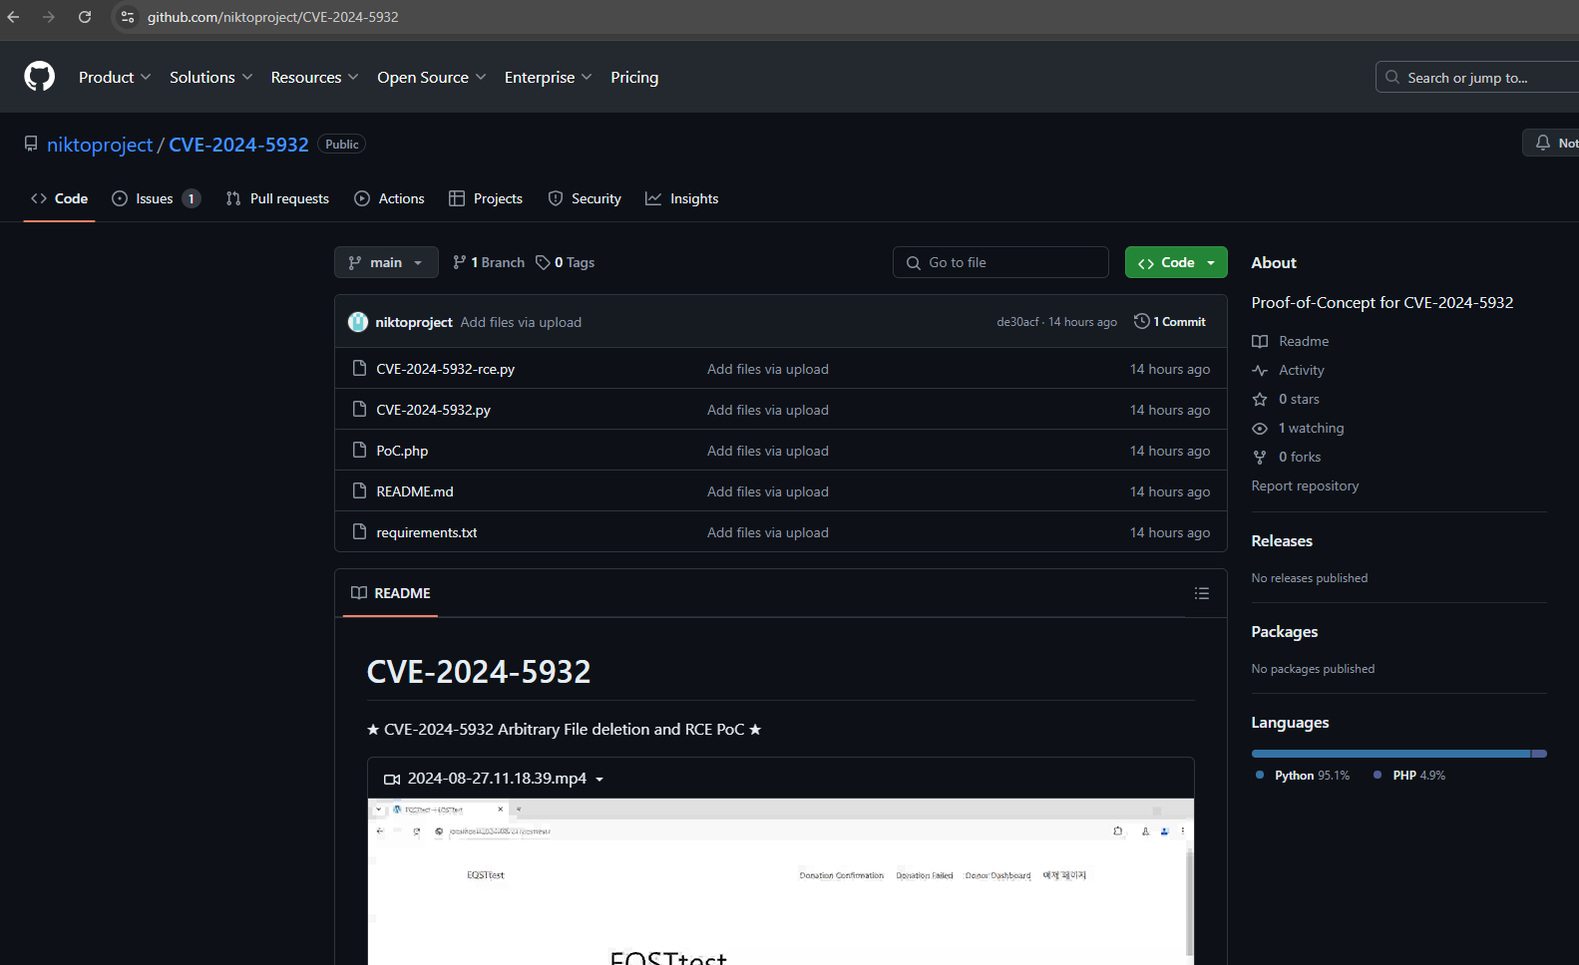
Task: Click the tag icon beside 0 Tags
Action: (543, 262)
